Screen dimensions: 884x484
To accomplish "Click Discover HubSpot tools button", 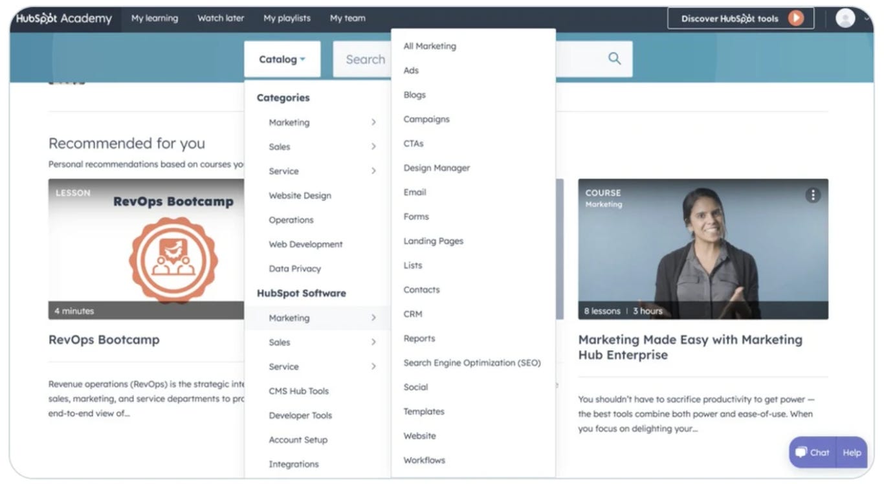I will 741,18.
